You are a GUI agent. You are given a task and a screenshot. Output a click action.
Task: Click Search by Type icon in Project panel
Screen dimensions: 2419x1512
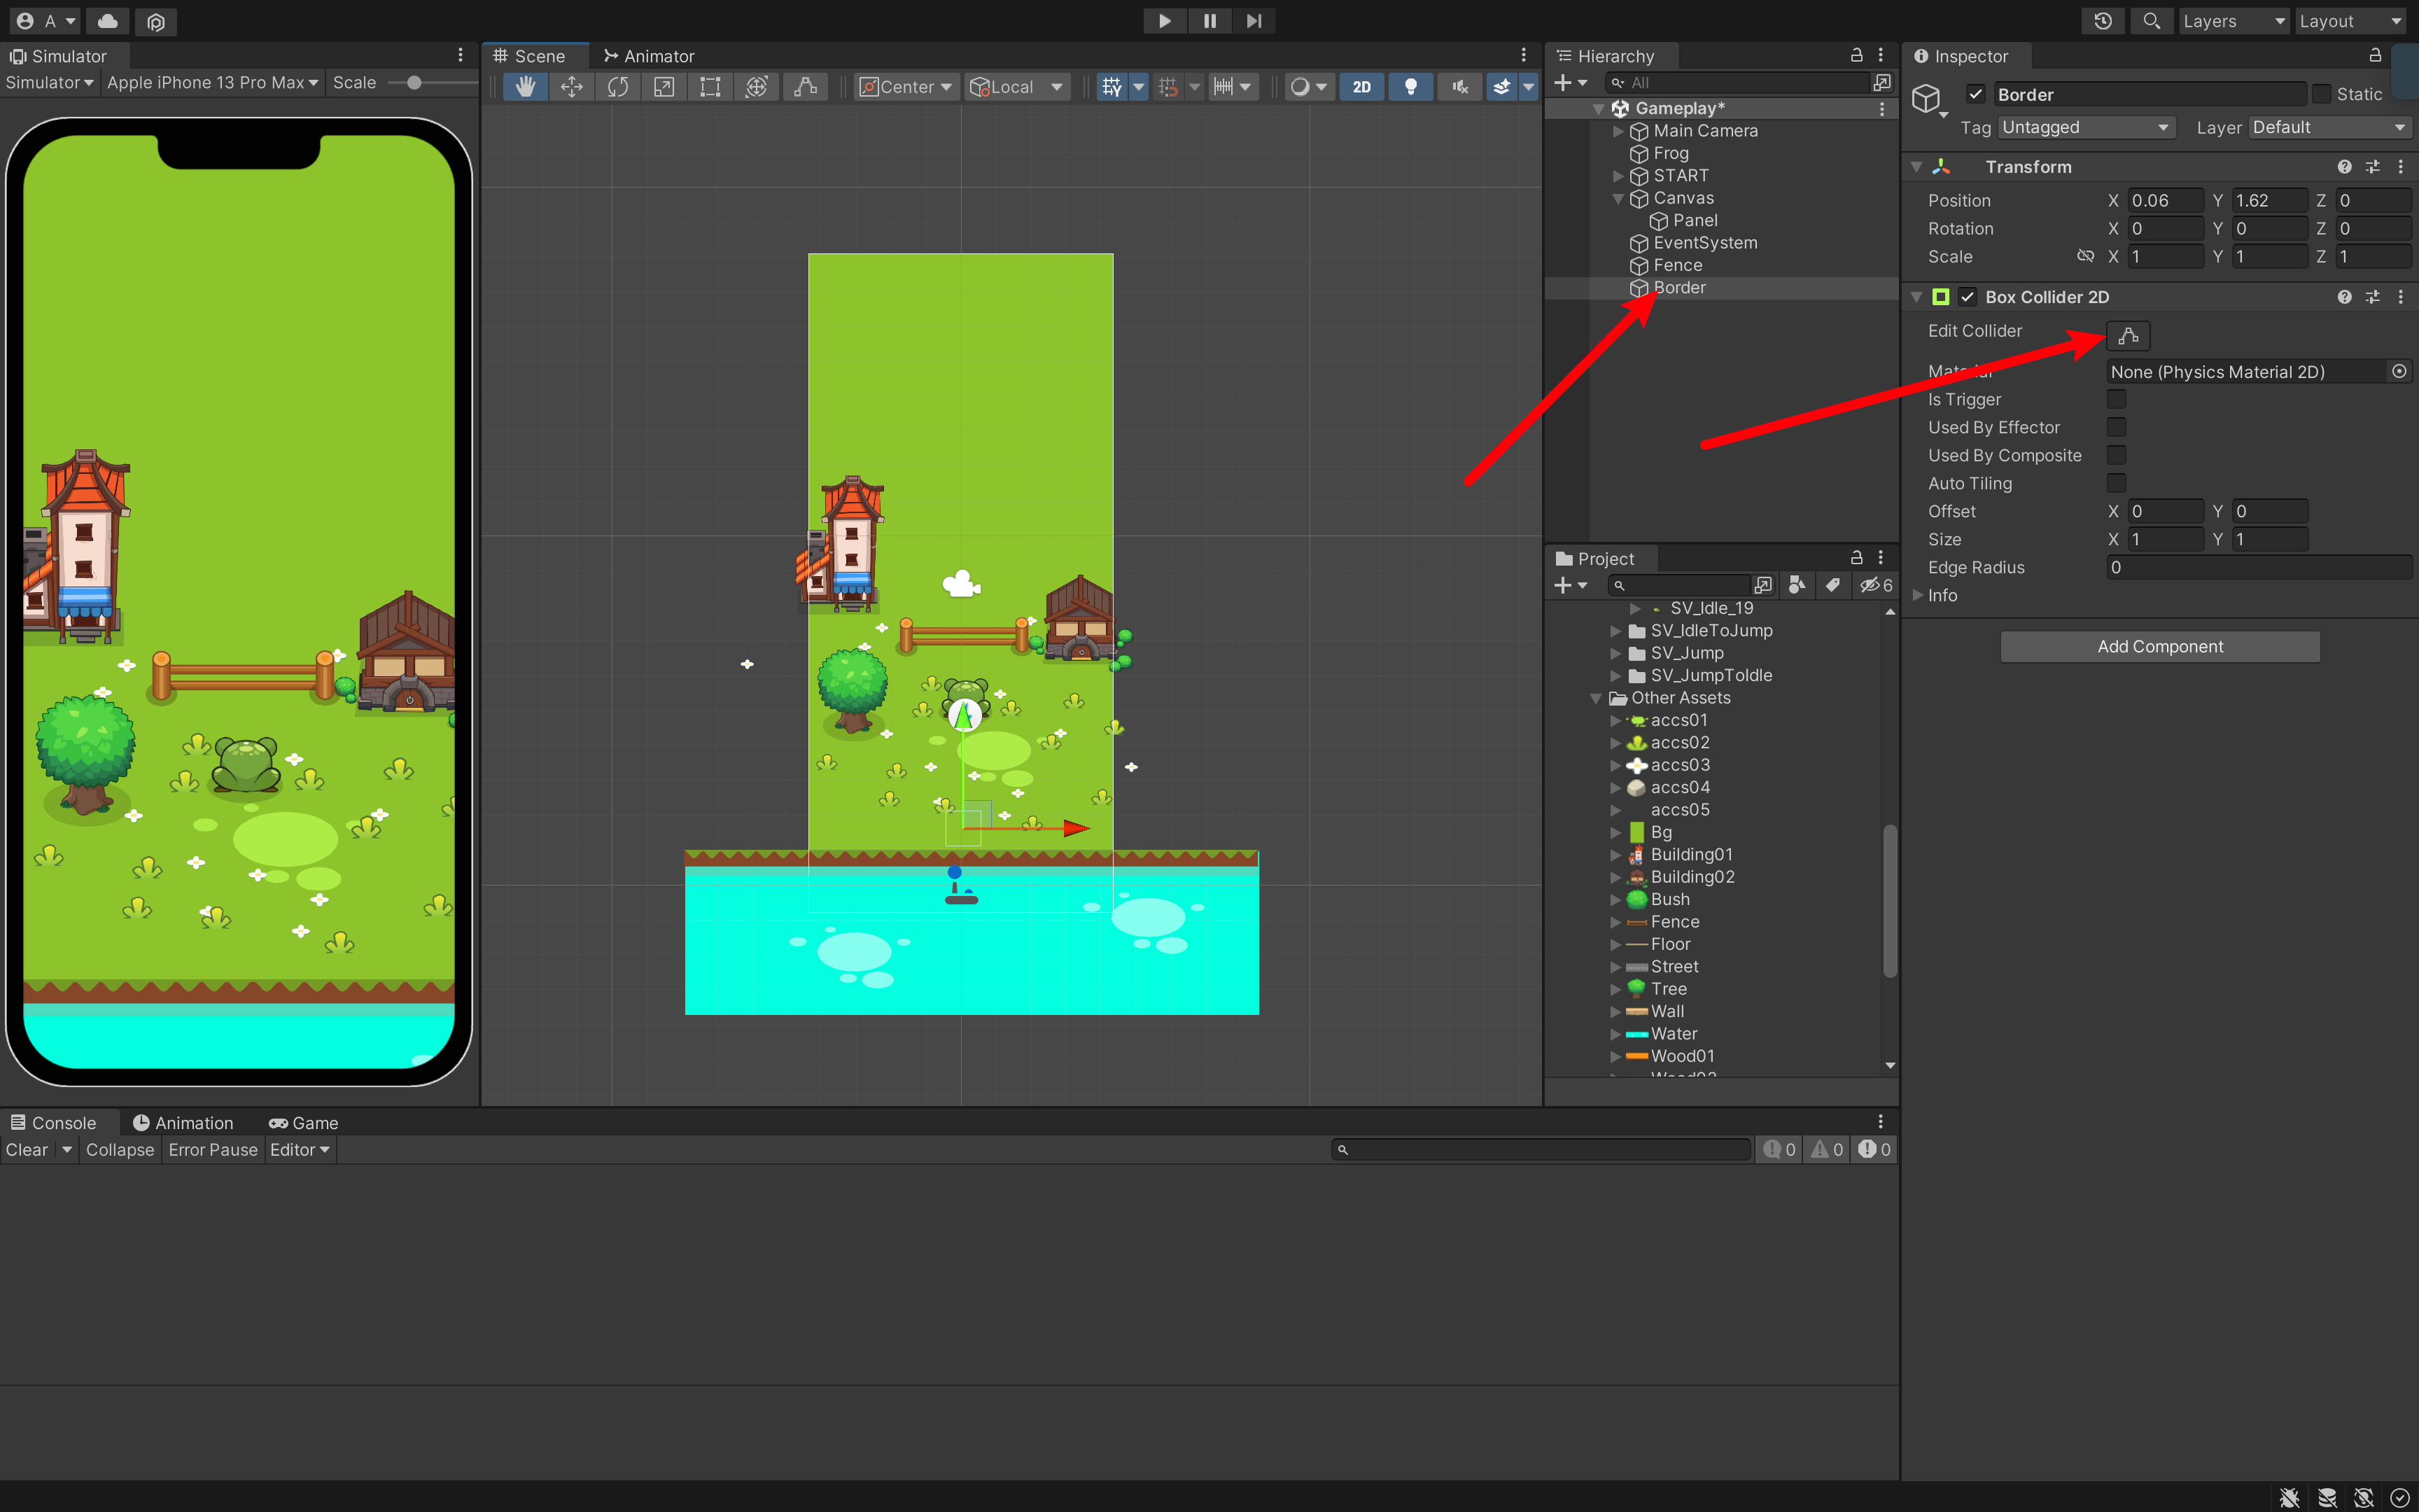1796,585
